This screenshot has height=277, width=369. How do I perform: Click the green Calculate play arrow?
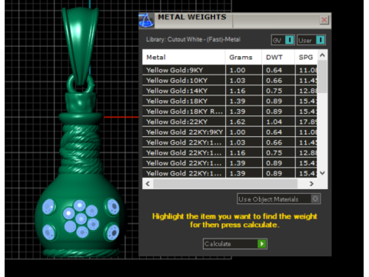262,244
